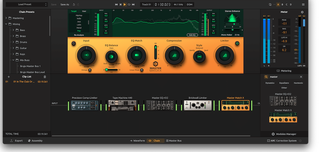Switch to Master Bus view
Screen dimensions: 319x152
174,140
